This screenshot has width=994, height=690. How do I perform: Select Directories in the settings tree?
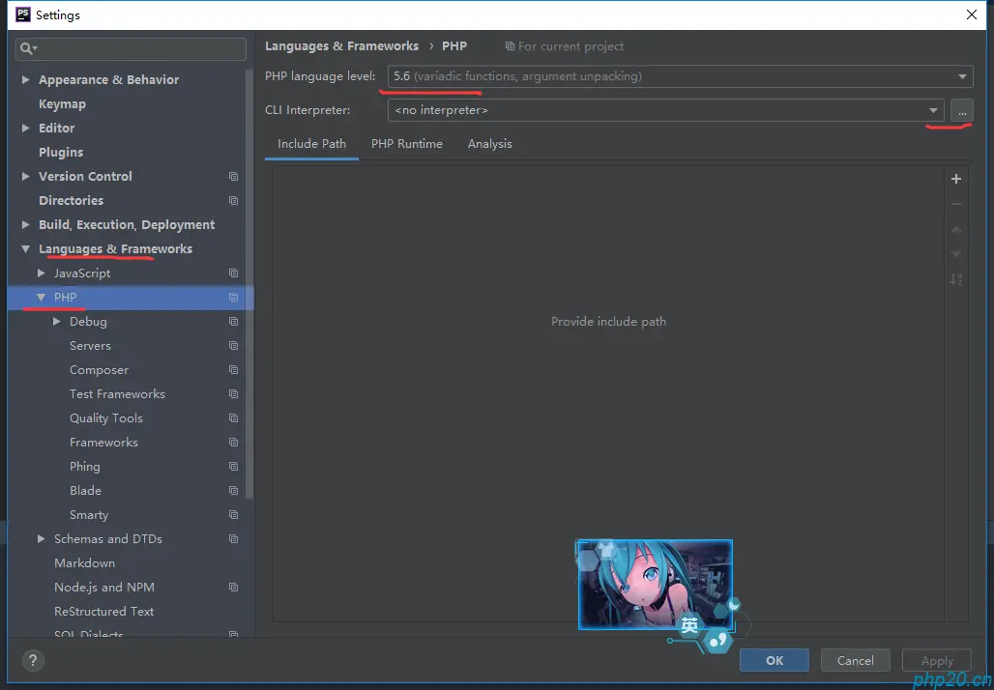point(71,201)
